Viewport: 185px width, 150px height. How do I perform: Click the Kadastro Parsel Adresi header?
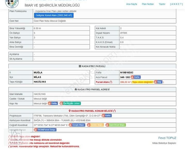(92, 89)
